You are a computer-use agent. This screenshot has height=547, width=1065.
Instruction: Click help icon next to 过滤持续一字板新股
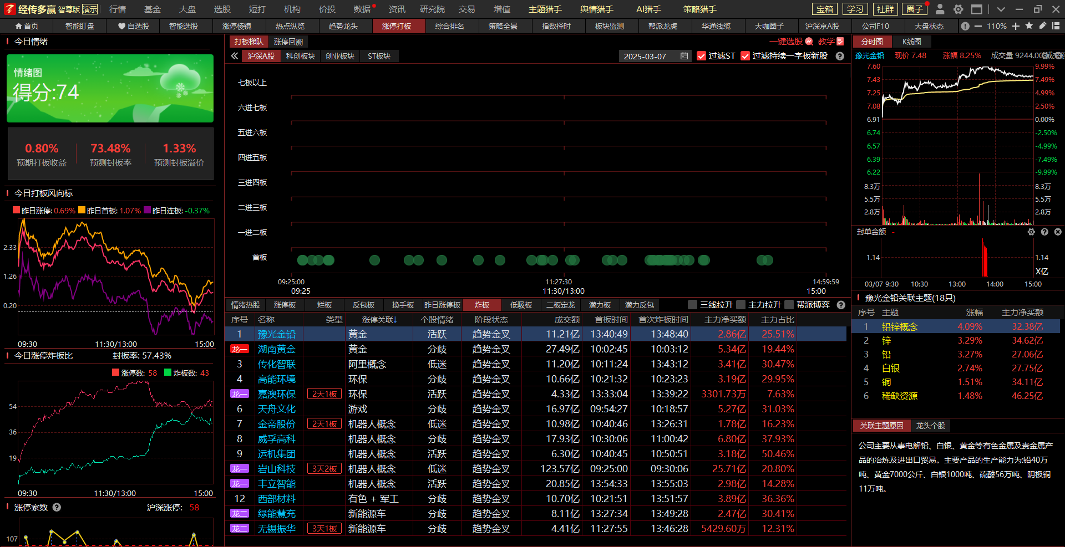click(x=840, y=56)
